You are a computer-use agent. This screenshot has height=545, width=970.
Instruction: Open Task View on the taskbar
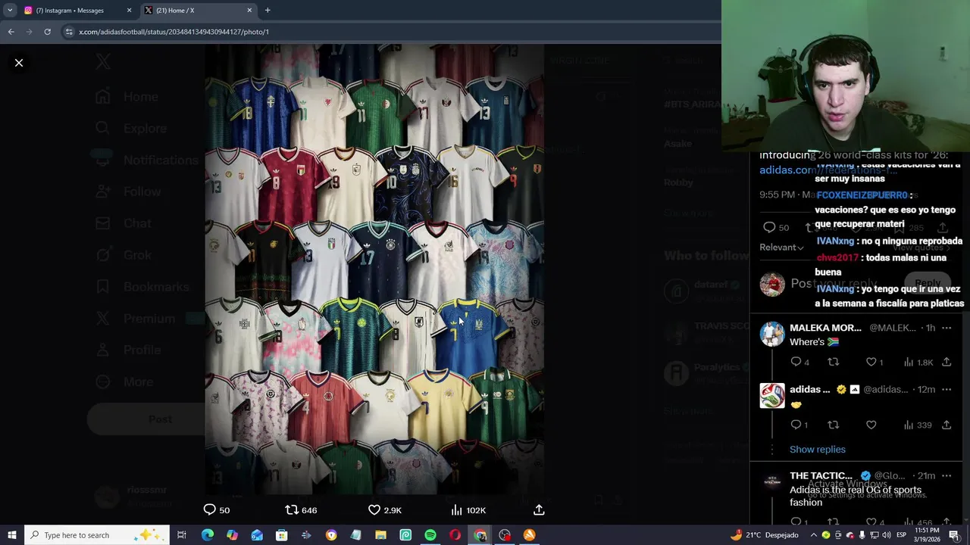[x=182, y=535]
